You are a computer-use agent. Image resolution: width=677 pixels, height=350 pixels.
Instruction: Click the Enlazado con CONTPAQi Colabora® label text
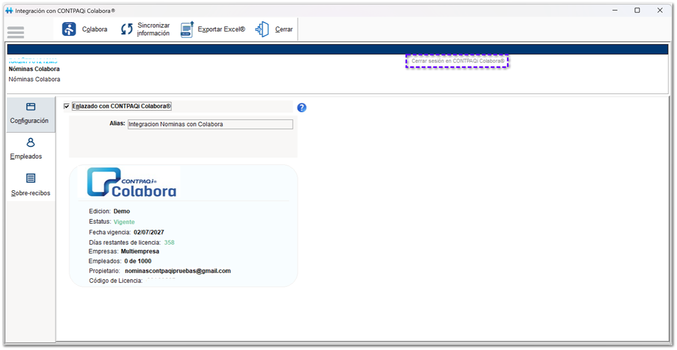point(121,106)
